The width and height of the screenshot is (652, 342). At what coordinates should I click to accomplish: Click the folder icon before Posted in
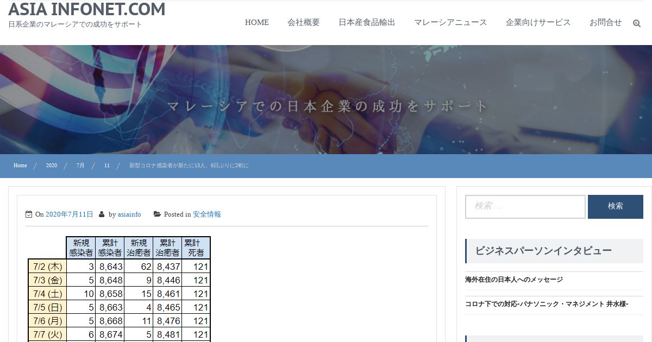pos(158,214)
